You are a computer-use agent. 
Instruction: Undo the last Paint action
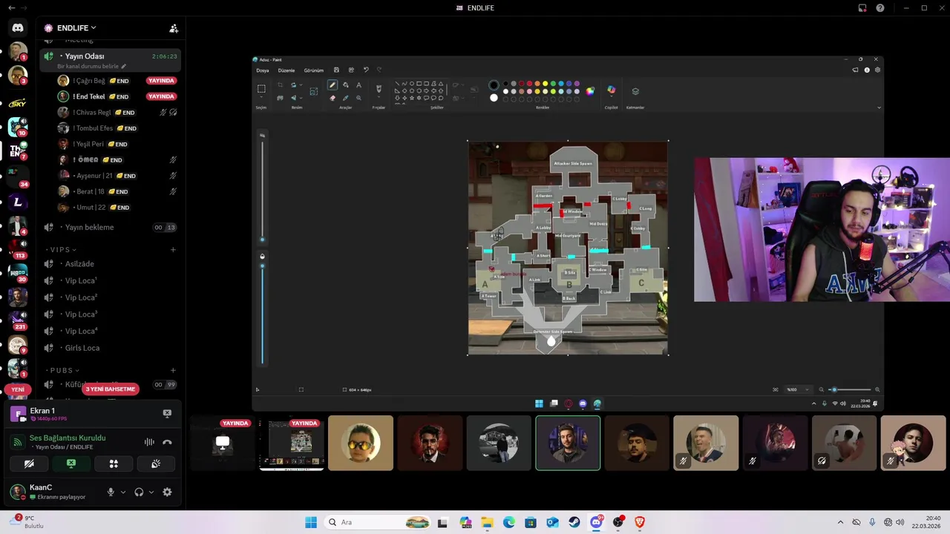click(365, 70)
